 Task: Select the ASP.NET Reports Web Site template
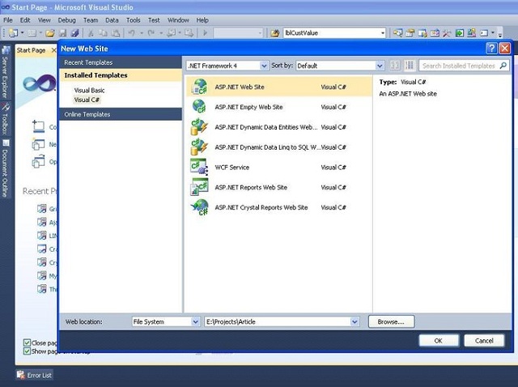[279, 187]
